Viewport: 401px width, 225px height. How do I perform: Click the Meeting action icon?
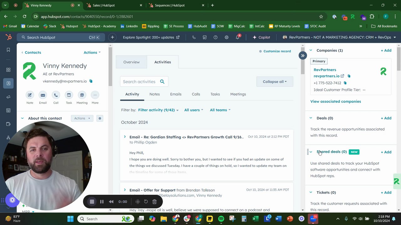(x=82, y=95)
